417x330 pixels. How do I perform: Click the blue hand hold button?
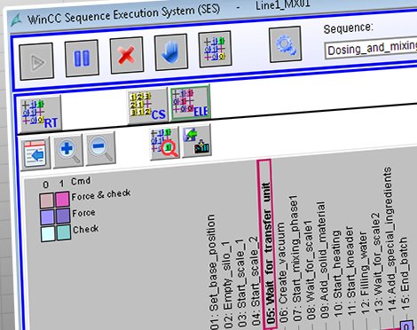170,51
